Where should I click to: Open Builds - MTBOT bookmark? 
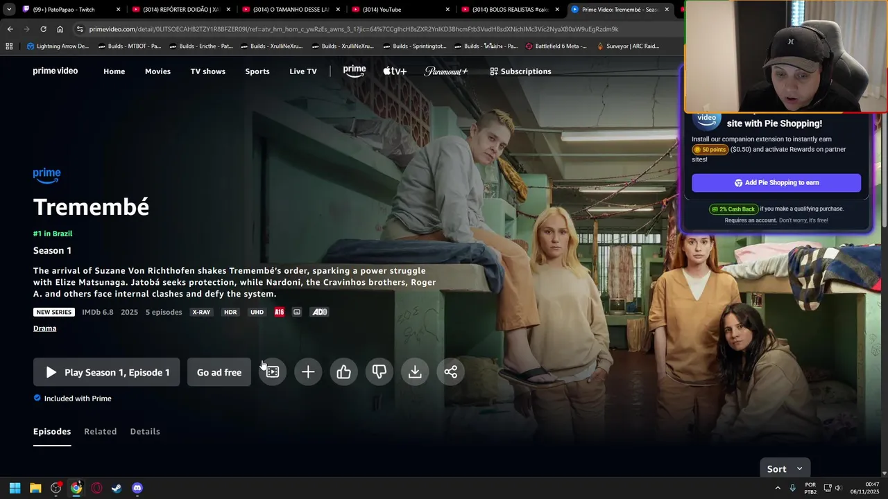130,46
